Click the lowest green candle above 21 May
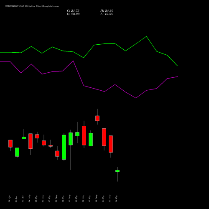This screenshot has height=209, width=209. [117, 171]
